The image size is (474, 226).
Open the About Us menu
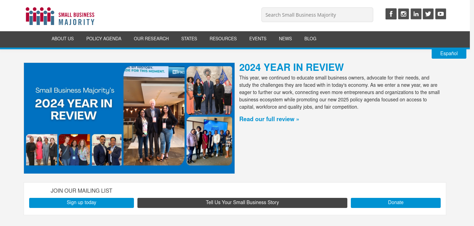pyautogui.click(x=63, y=39)
